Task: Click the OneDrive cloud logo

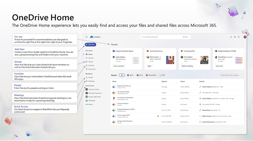Action: click(92, 37)
